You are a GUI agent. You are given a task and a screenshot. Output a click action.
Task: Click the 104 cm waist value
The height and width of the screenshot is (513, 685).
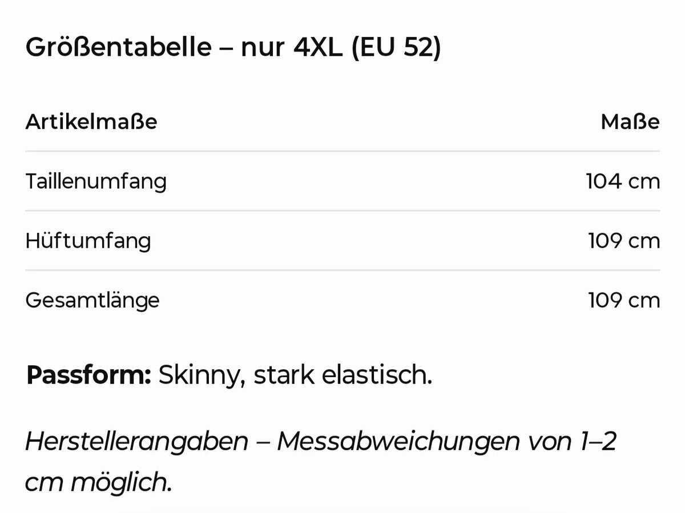point(623,181)
